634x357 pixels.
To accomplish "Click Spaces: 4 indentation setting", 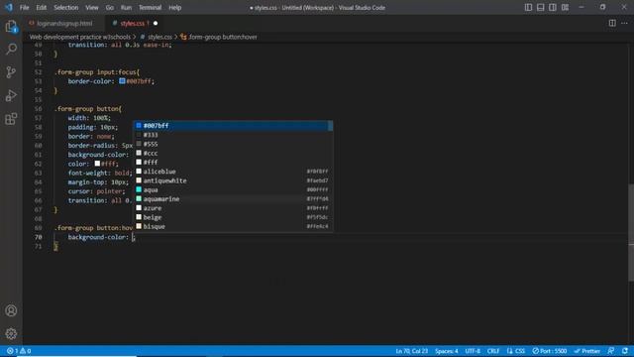I will click(x=447, y=351).
